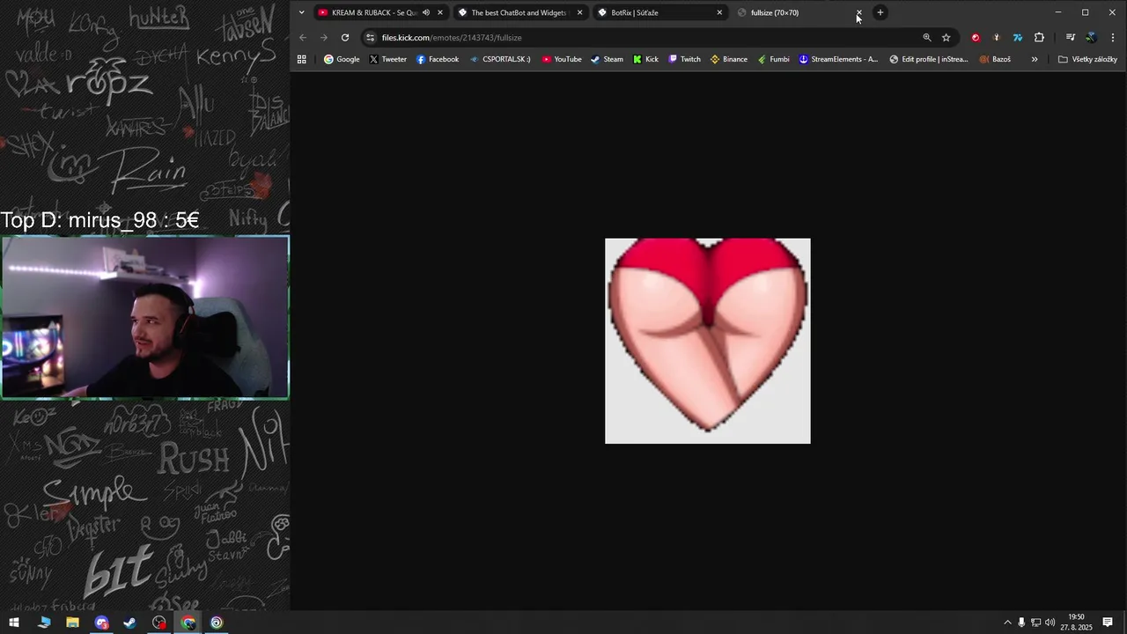Mute the KREAM & RUBACK tab audio
1127x634 pixels.
click(426, 12)
